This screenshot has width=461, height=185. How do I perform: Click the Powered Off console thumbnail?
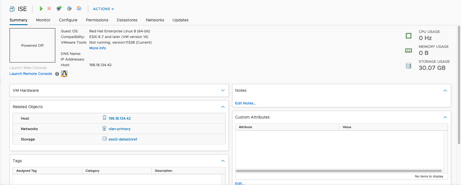[32, 45]
